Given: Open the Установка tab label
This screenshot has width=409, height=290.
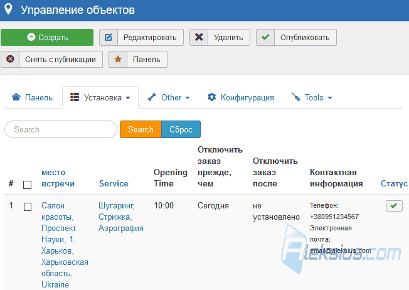Looking at the screenshot, I should coord(102,97).
